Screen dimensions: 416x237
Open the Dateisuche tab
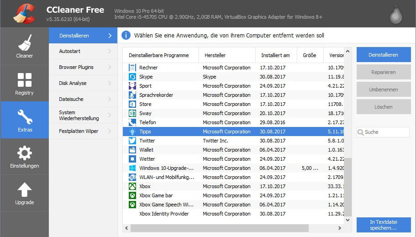click(x=83, y=99)
